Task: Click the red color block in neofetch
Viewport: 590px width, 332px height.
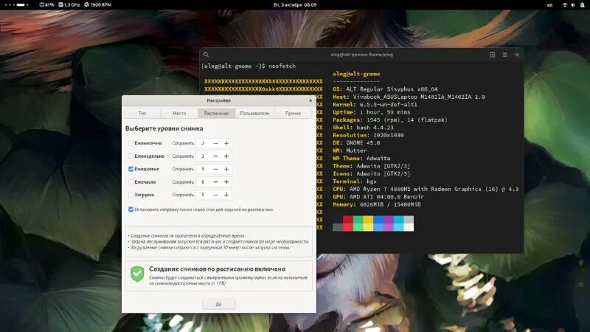Action: pyautogui.click(x=347, y=224)
